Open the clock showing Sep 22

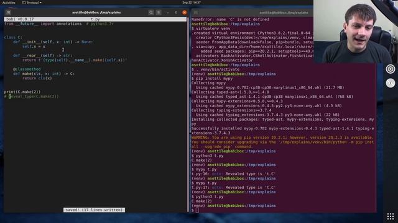(x=192, y=2)
